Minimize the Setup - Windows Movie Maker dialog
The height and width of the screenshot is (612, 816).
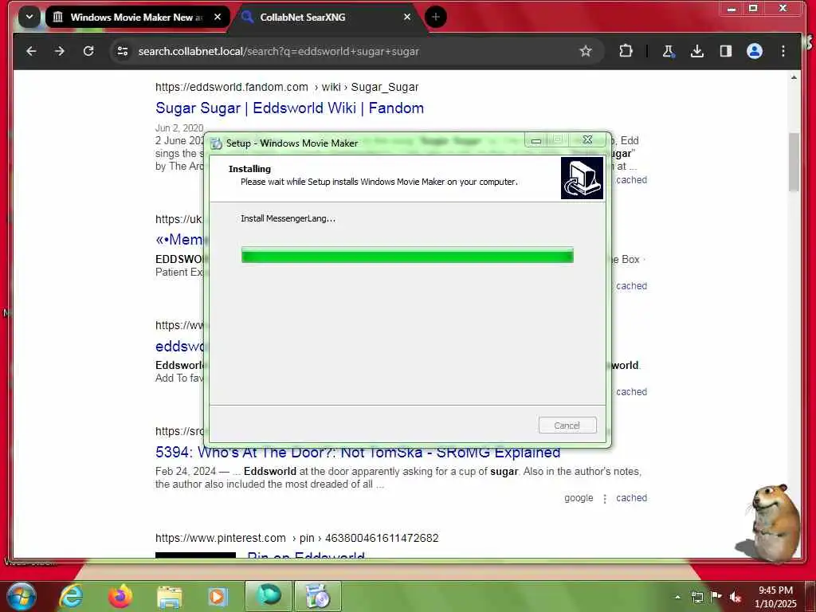[x=536, y=140]
